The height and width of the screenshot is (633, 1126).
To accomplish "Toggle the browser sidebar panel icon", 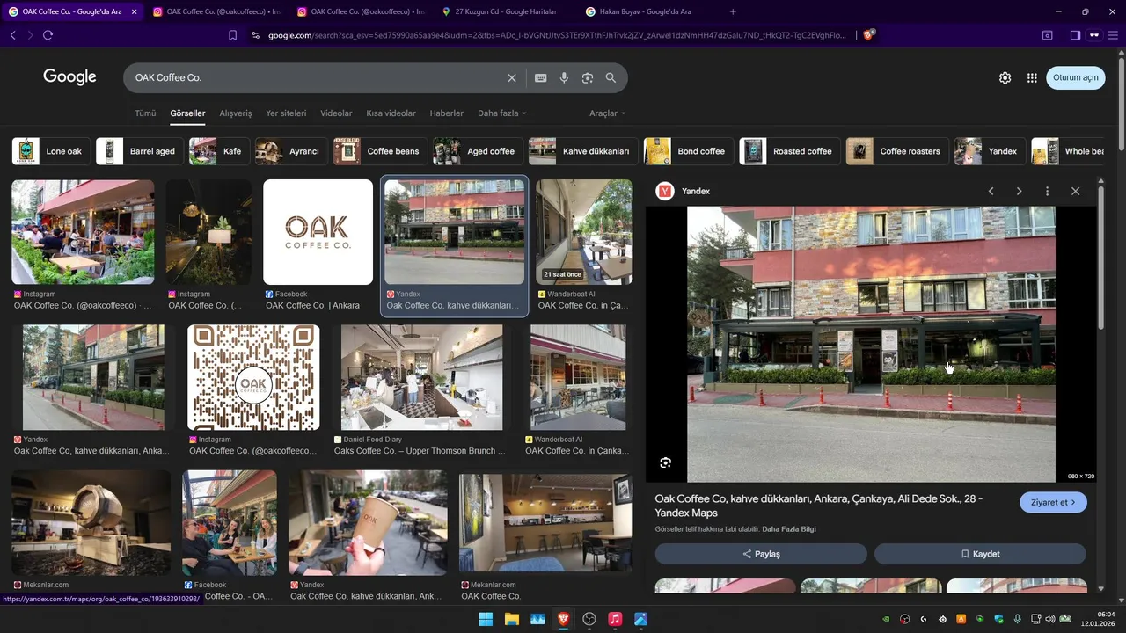I will click(1075, 35).
